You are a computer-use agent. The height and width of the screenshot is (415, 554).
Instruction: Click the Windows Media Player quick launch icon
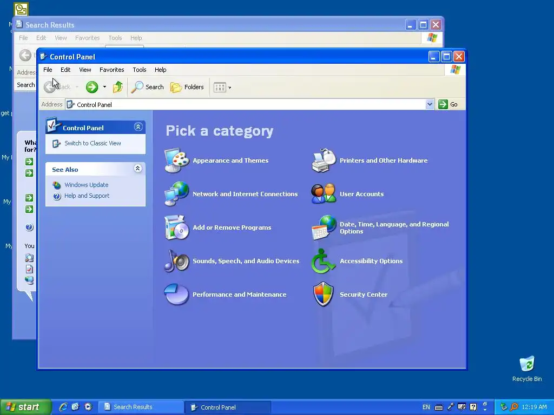click(88, 407)
